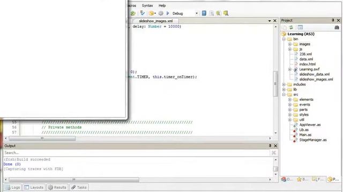
Task: Open the Logs tab
Action: coord(13,187)
